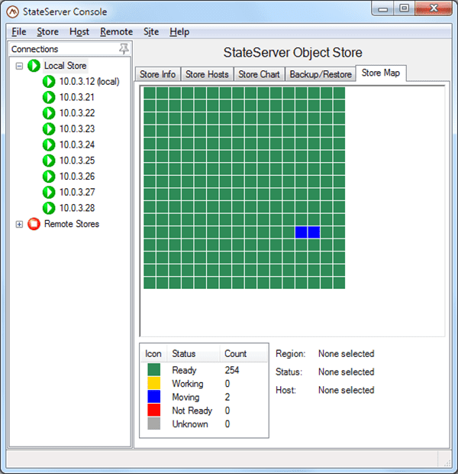
Task: Click the Working status label
Action: pos(188,384)
